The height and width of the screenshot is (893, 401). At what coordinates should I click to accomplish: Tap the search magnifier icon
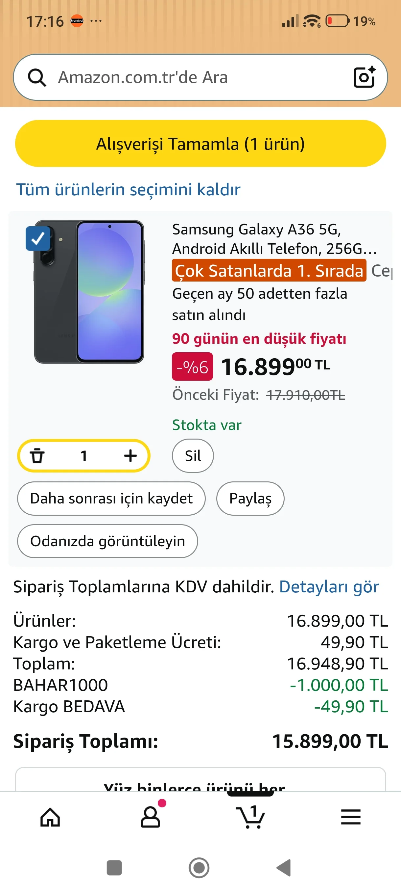[37, 77]
